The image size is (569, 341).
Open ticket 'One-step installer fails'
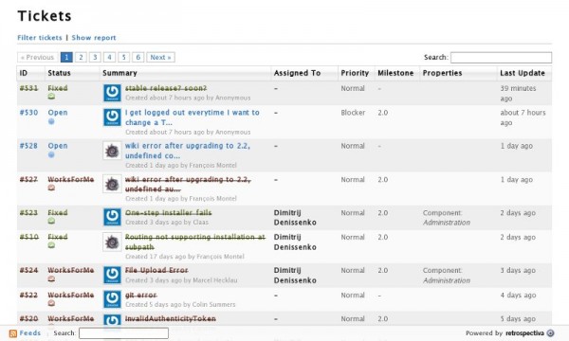click(x=169, y=213)
